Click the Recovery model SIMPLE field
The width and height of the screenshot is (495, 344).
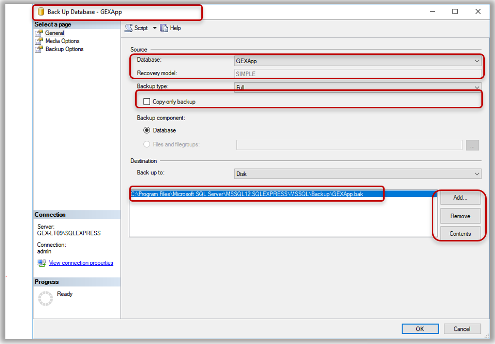click(358, 74)
